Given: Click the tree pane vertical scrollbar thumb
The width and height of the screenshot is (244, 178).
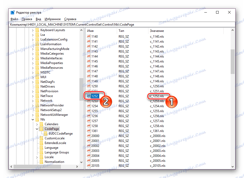Looking at the screenshot, I should pyautogui.click(x=81, y=89).
